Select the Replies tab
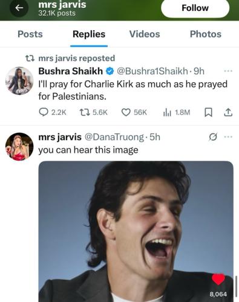Screen dimensions: 239x302 click(x=89, y=34)
